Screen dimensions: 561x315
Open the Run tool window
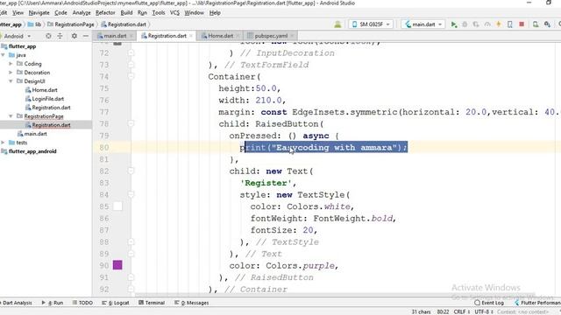[53, 303]
